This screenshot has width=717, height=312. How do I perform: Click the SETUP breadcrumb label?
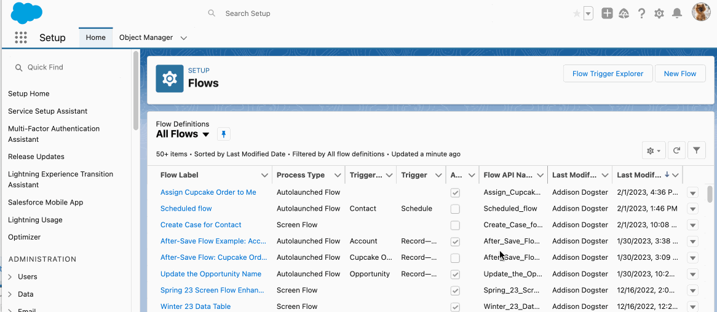(x=199, y=71)
